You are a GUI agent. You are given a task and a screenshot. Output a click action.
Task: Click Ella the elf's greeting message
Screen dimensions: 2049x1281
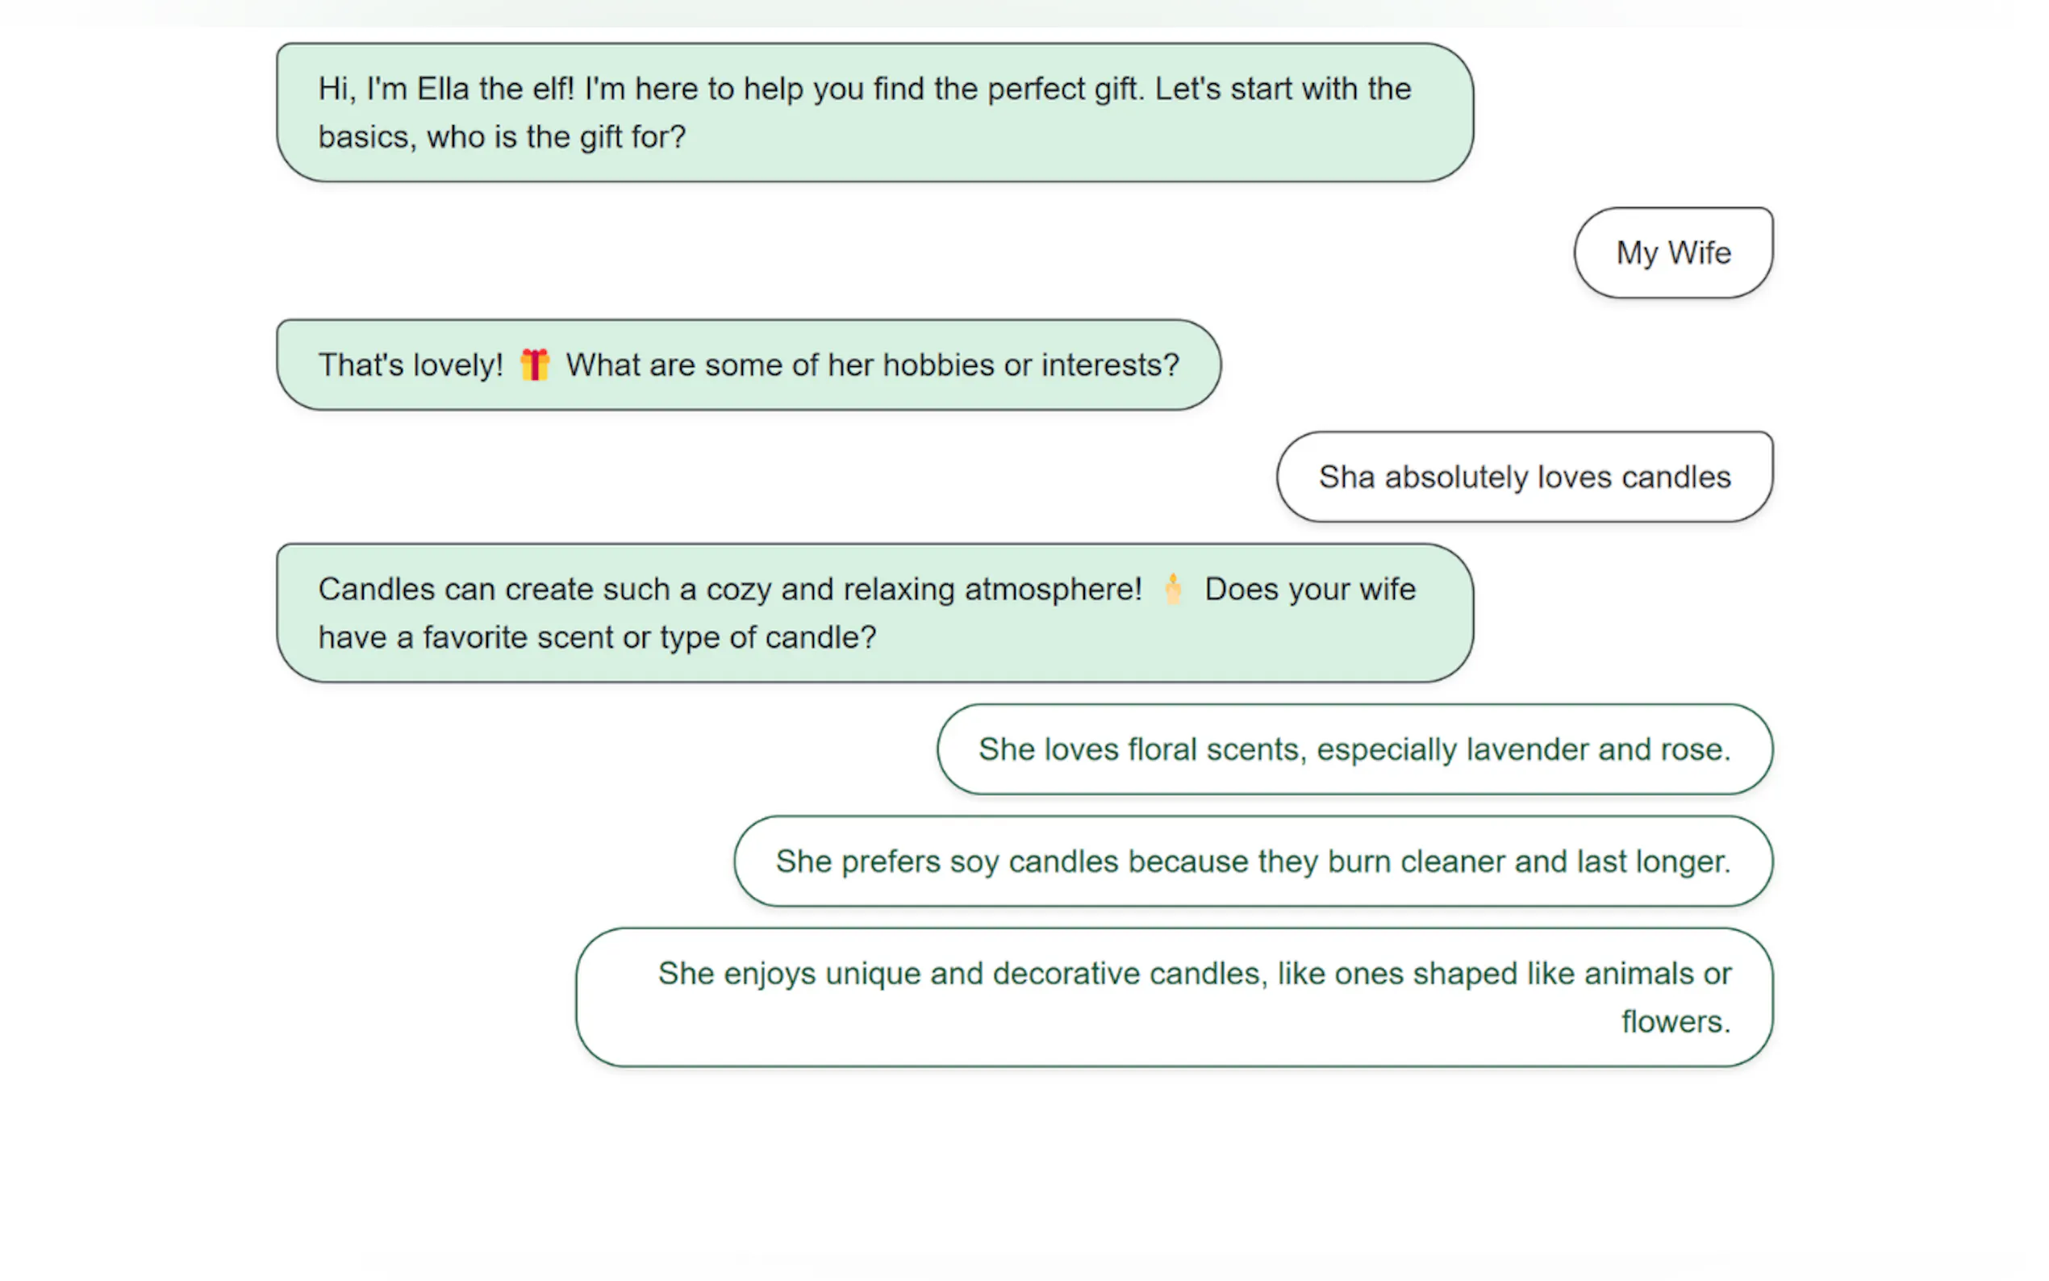coord(874,113)
